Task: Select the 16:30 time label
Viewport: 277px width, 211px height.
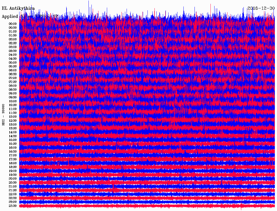Action: tap(12, 152)
